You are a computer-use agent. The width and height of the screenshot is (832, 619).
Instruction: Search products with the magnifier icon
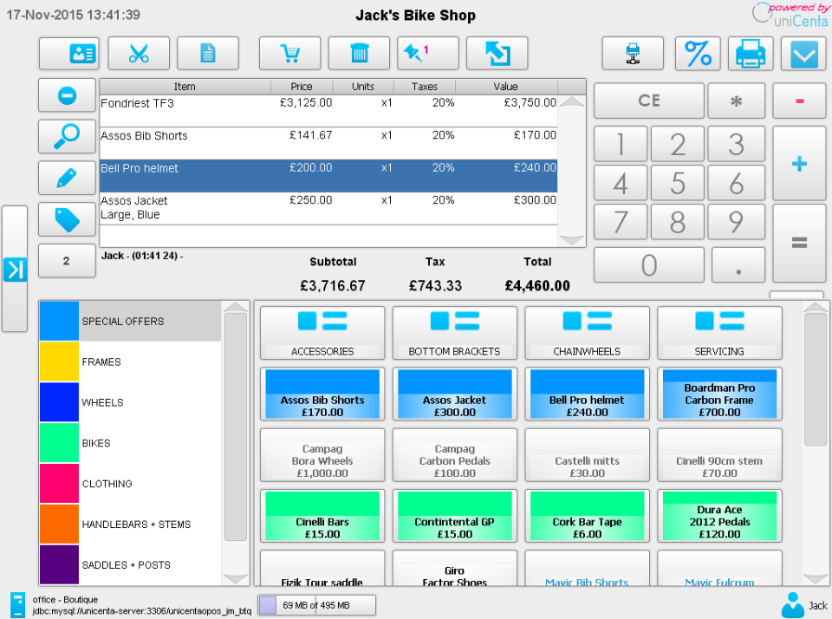(67, 137)
